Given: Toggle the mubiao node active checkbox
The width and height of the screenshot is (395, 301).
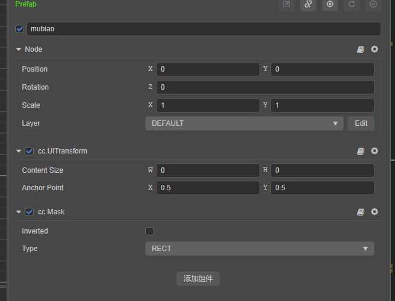Looking at the screenshot, I should (x=20, y=29).
